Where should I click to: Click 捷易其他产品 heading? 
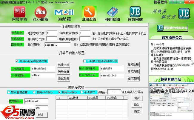(171, 79)
